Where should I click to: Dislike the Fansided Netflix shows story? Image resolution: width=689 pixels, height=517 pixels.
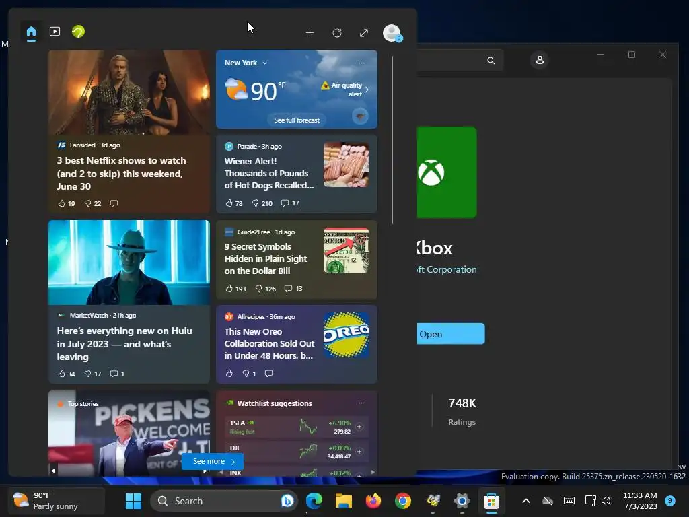[93, 203]
